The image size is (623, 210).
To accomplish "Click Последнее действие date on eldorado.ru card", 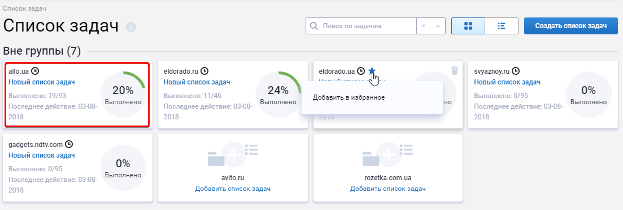I will coord(208,111).
